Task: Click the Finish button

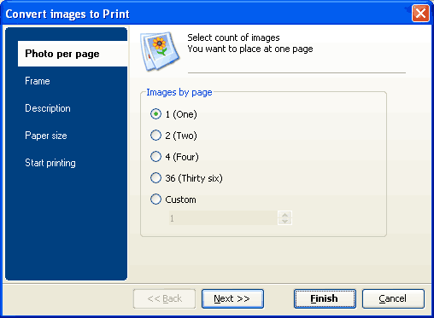Action: pyautogui.click(x=325, y=298)
